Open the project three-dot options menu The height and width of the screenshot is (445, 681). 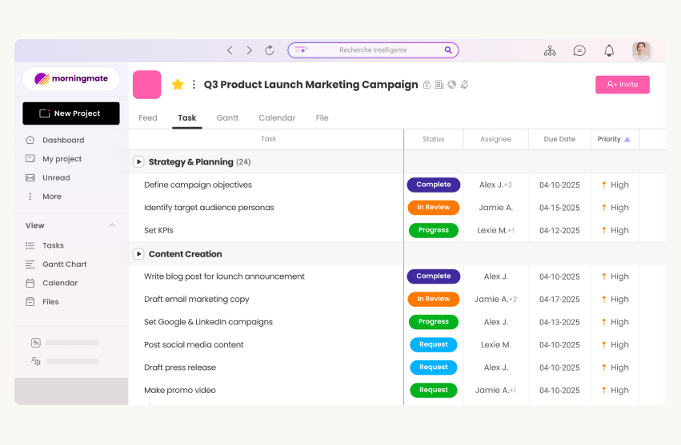coord(194,85)
